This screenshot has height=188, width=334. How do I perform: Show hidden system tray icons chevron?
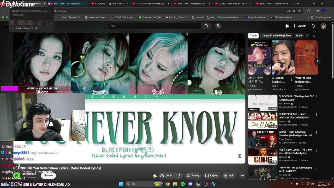point(291,184)
